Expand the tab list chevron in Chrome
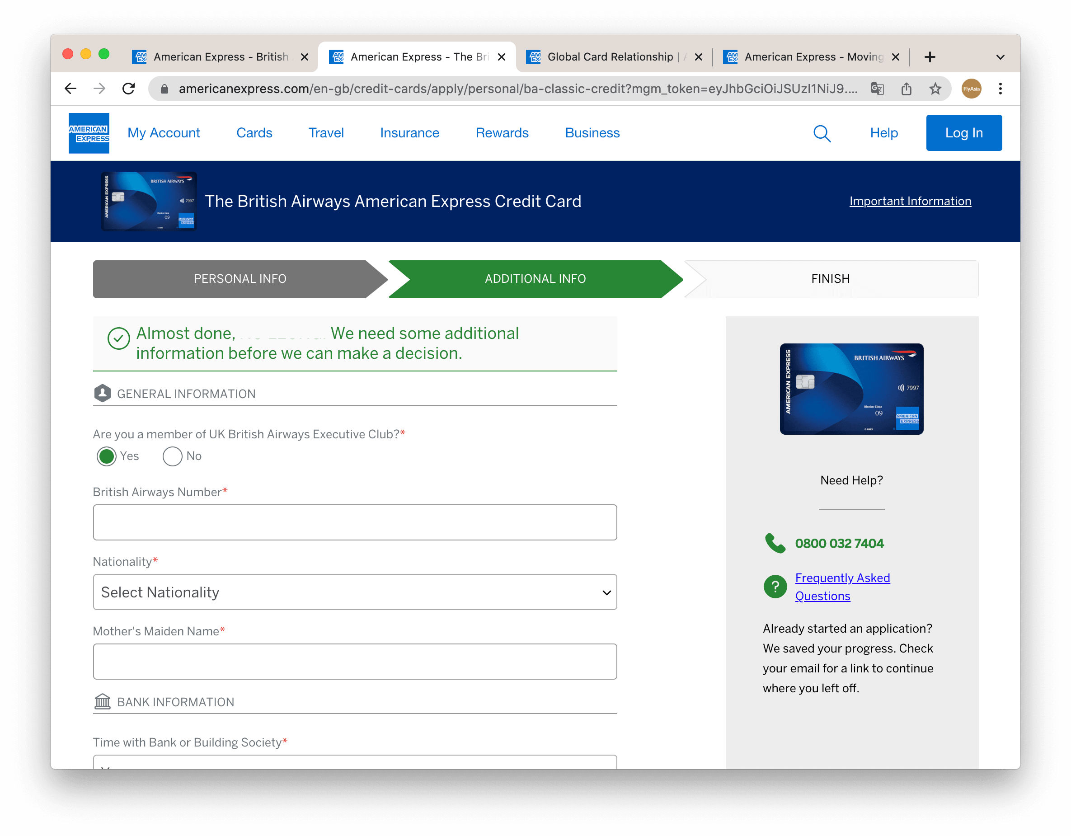The image size is (1071, 836). tap(1001, 57)
